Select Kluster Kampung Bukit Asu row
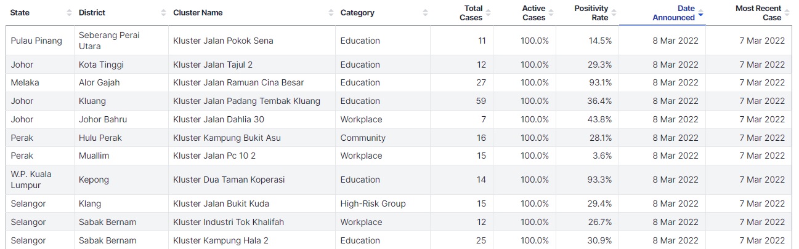This screenshot has height=249, width=799. click(227, 138)
